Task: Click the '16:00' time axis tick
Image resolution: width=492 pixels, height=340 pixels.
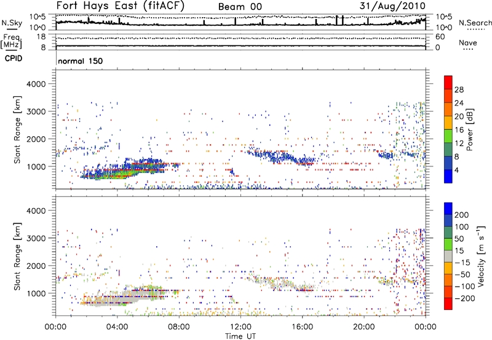Action: [x=302, y=327]
